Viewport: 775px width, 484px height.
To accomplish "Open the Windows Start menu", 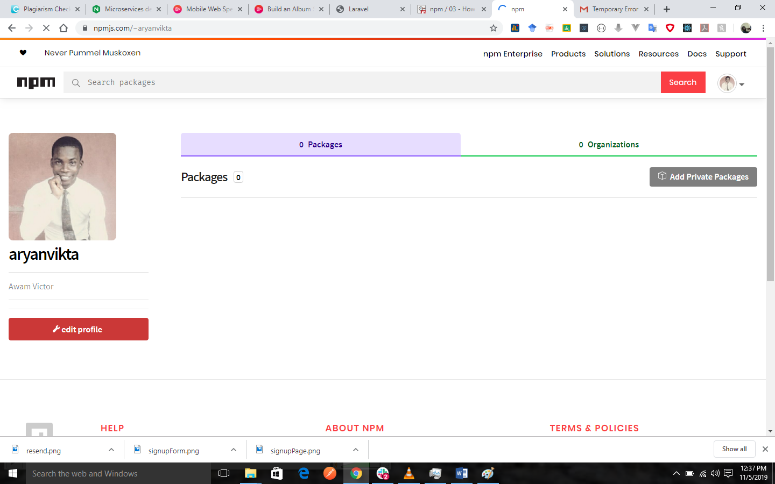I will point(13,473).
